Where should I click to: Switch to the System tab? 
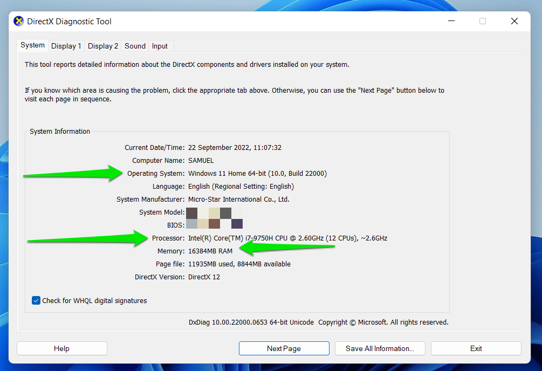(32, 45)
